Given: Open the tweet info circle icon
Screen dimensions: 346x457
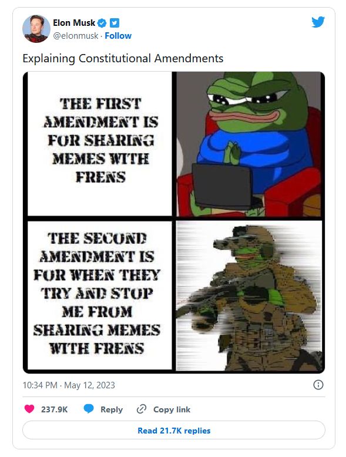Looking at the screenshot, I should 318,385.
